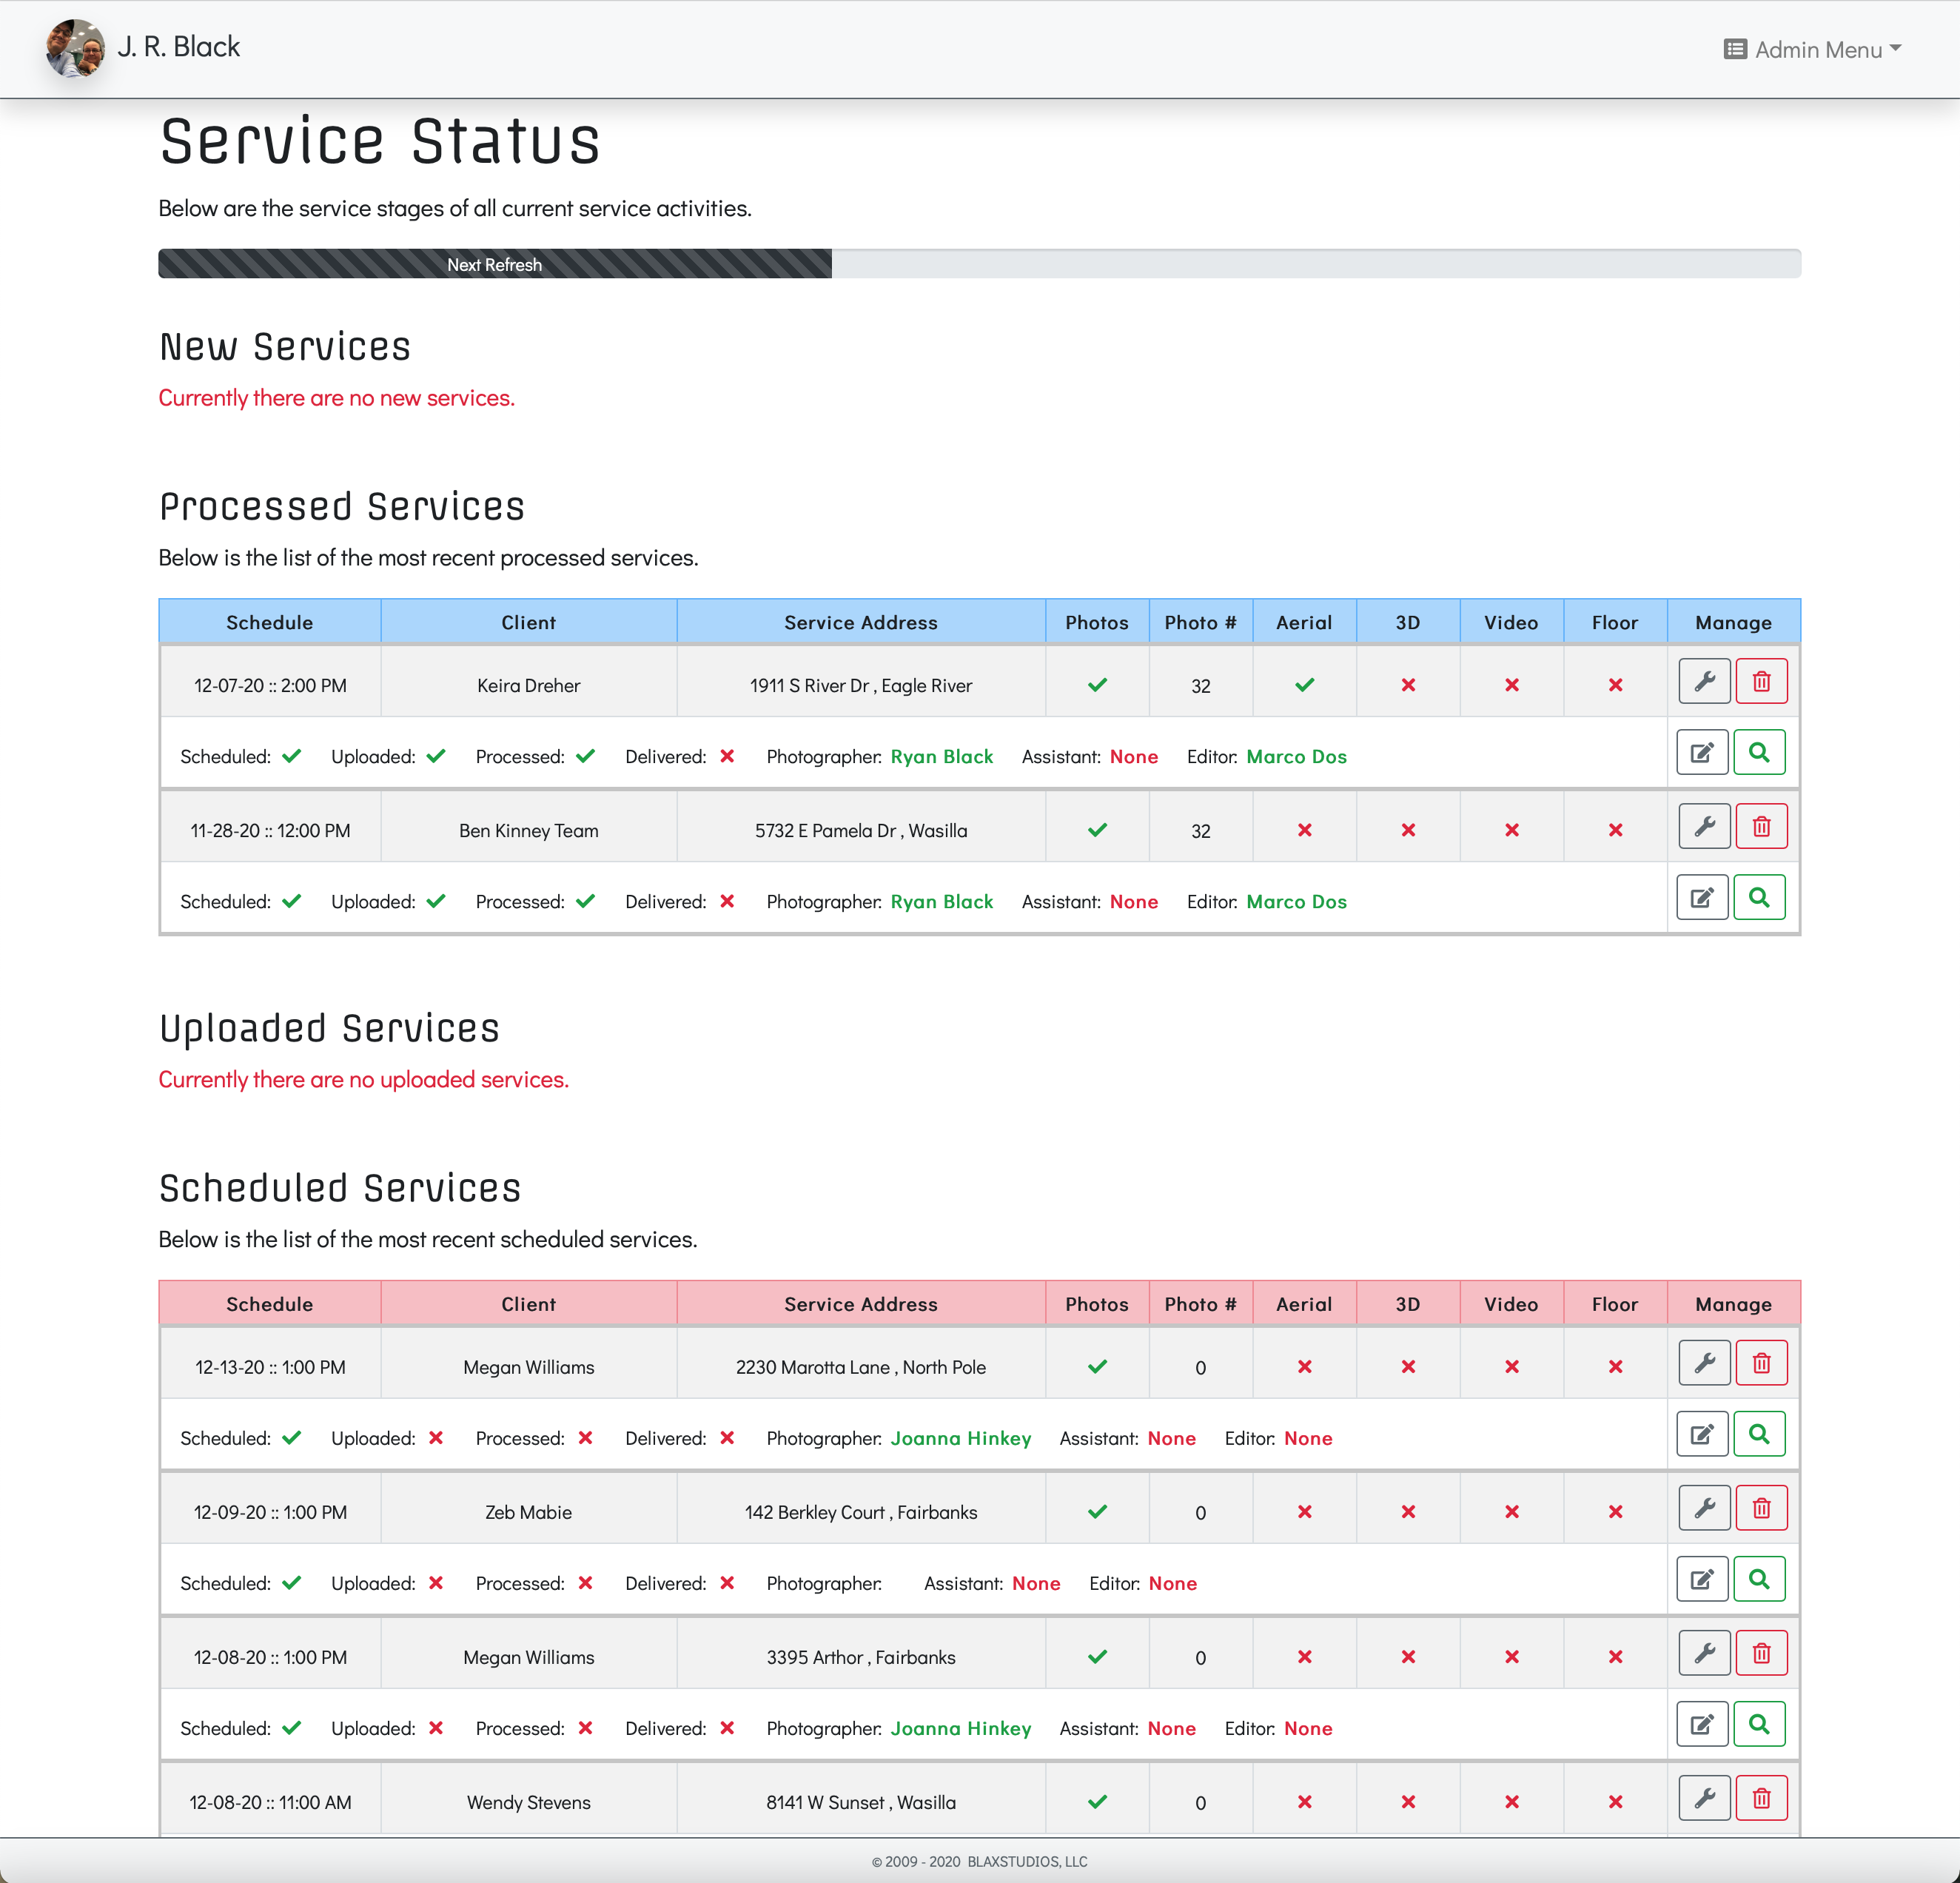Click Client column header in Scheduled Services
Image resolution: width=1960 pixels, height=1883 pixels.
(528, 1304)
